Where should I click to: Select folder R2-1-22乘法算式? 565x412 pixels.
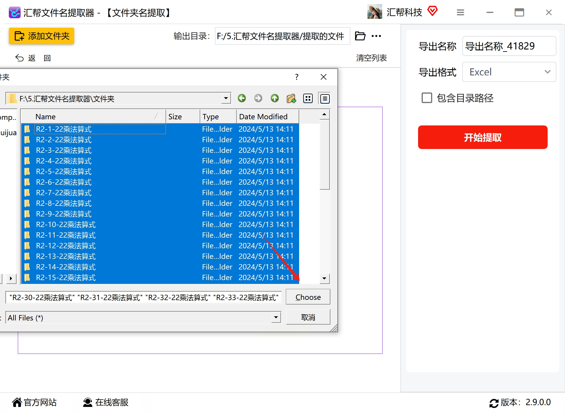click(160, 129)
